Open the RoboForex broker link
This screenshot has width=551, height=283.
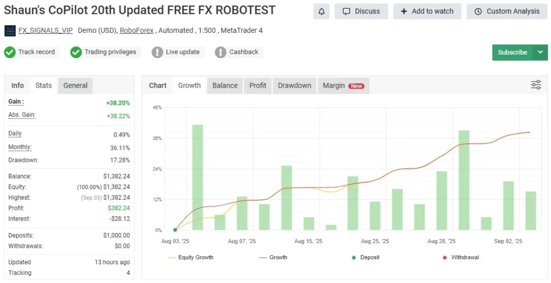(x=137, y=30)
